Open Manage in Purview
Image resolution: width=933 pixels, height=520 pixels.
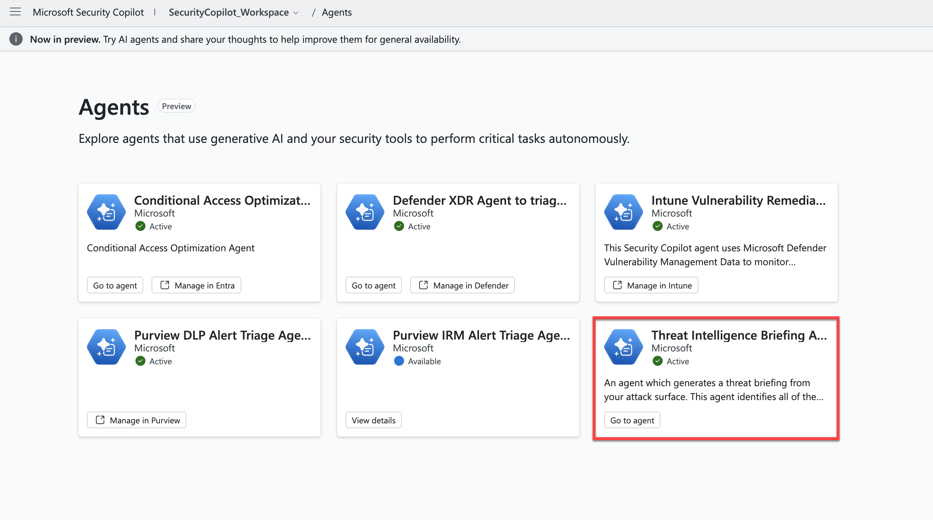coord(137,420)
